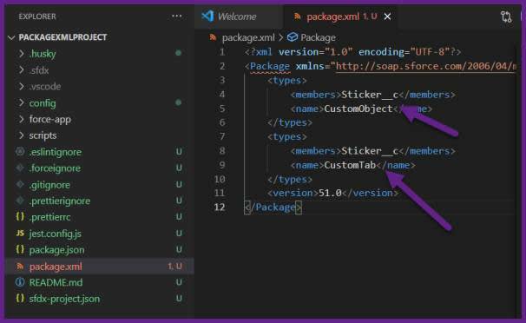This screenshot has height=323, width=526.
Task: Click the opening types tag on line 3
Action: click(286, 80)
